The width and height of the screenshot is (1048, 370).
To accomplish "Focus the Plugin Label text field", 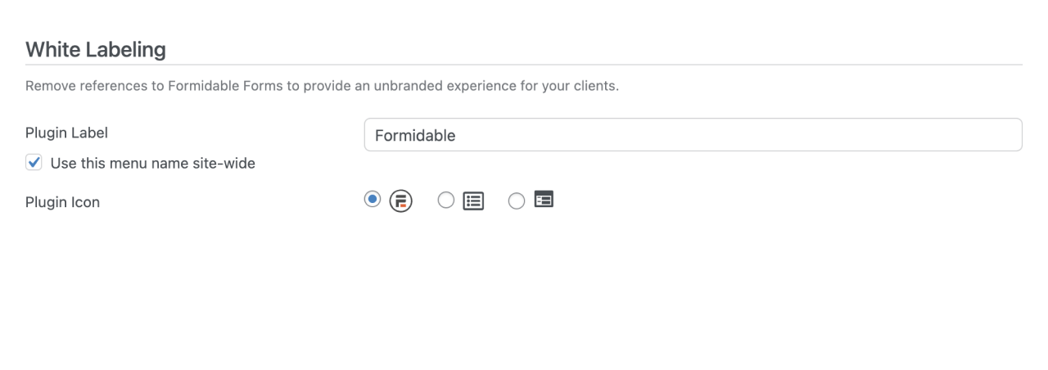I will 693,135.
